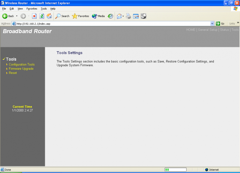Open the History toolbar icon
Screen dimensions: 240x173
click(110, 16)
